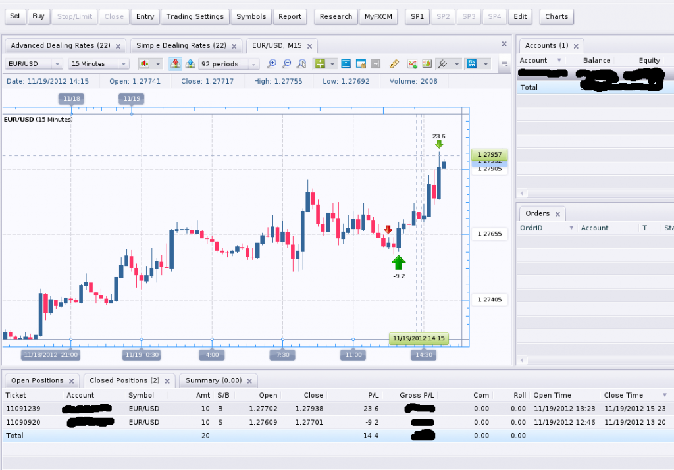The height and width of the screenshot is (470, 674).
Task: Expand the 92 periods dropdown
Action: coord(229,64)
